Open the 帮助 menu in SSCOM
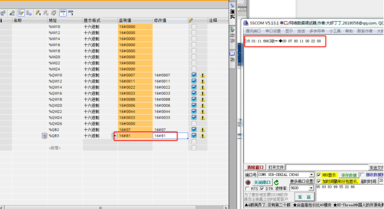Viewport: 384px width, 209px height. click(348, 31)
